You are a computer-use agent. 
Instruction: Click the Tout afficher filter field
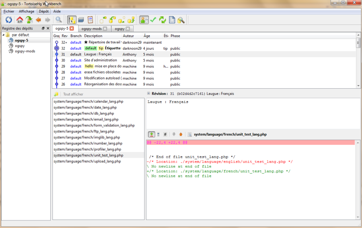click(103, 94)
